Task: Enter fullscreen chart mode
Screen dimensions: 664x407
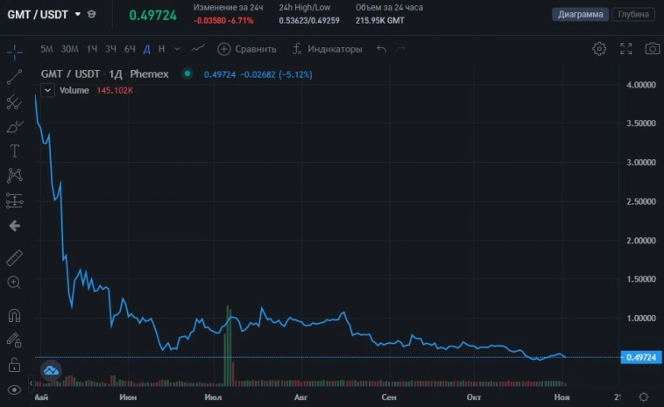Action: [x=625, y=49]
